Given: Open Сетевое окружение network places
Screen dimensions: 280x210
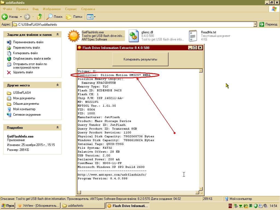Looking at the screenshot, I should pos(27,115).
